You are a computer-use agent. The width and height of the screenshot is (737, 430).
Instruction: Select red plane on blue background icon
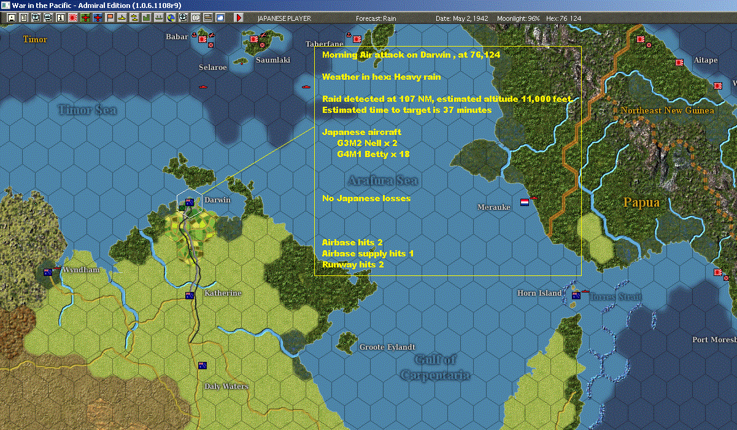tap(98, 18)
